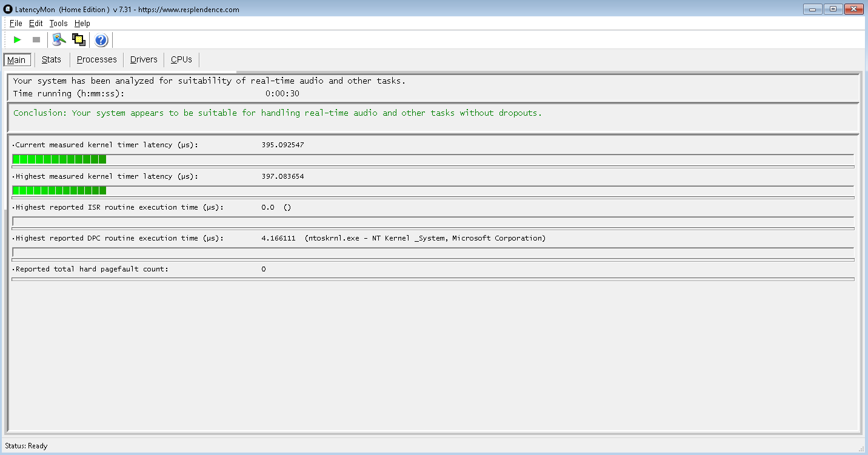
Task: Open the Tools menu
Action: (58, 23)
